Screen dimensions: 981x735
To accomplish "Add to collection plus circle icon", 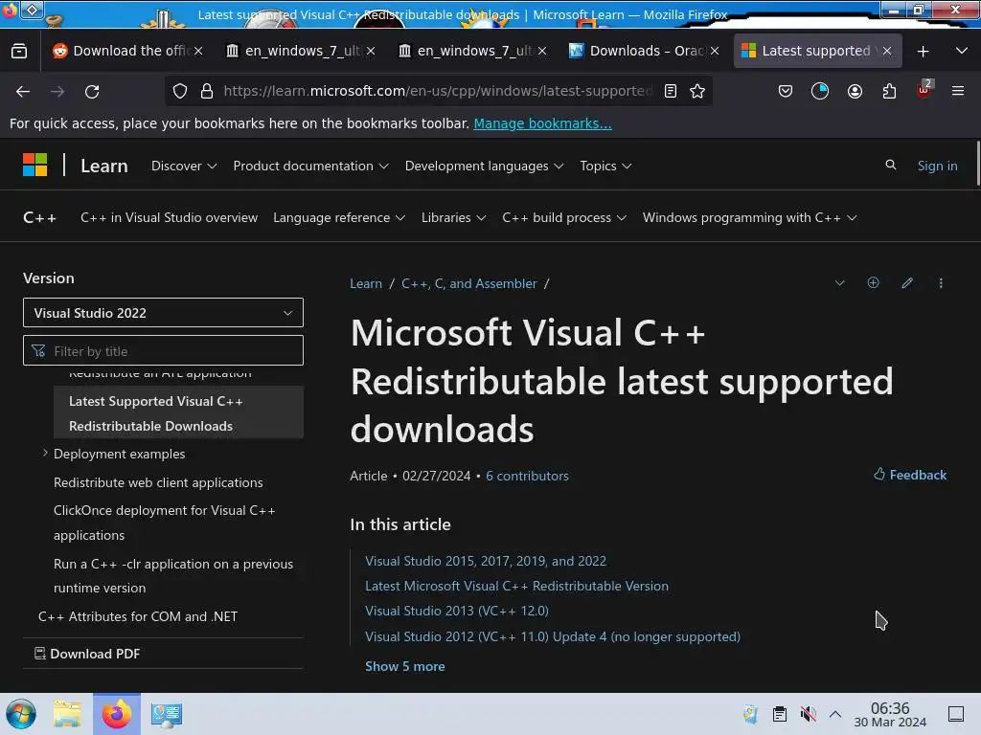I will click(x=873, y=282).
